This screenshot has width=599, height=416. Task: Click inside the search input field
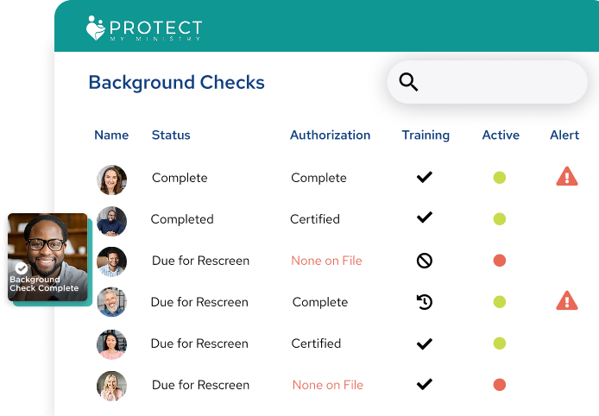click(x=501, y=82)
